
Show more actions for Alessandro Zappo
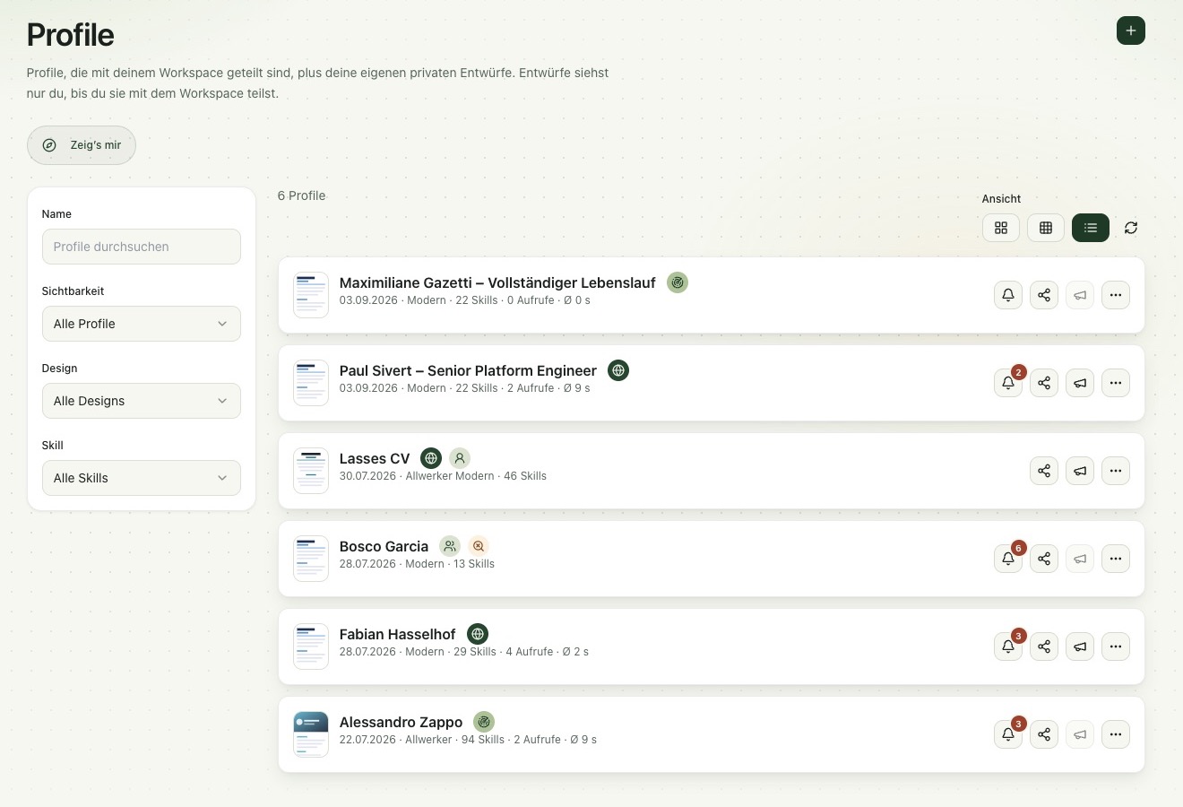[1116, 734]
